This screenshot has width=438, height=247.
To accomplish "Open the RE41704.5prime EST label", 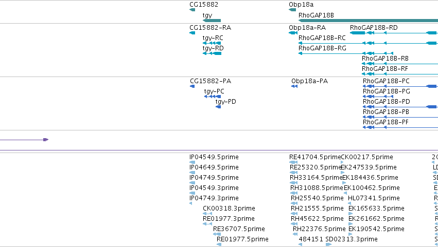I will point(315,157).
